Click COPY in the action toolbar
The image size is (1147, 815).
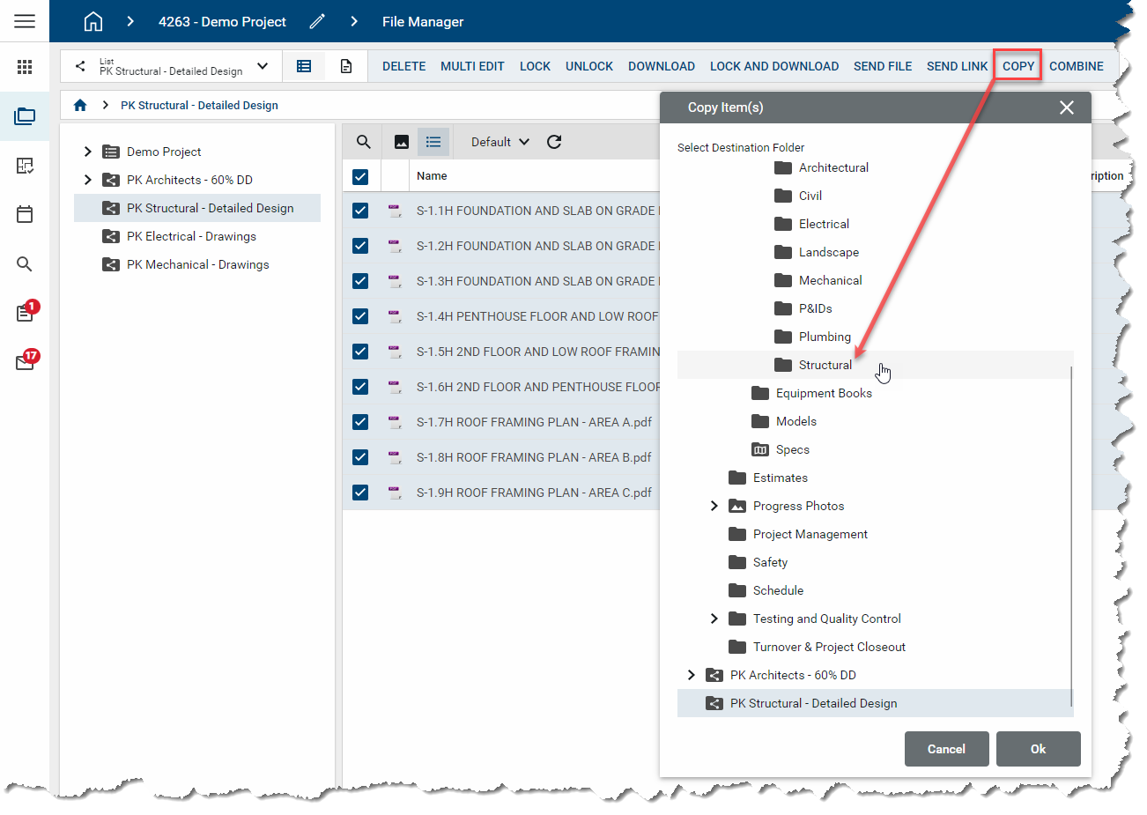coord(1017,66)
